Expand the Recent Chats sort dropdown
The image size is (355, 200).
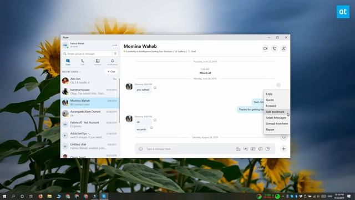coord(72,72)
